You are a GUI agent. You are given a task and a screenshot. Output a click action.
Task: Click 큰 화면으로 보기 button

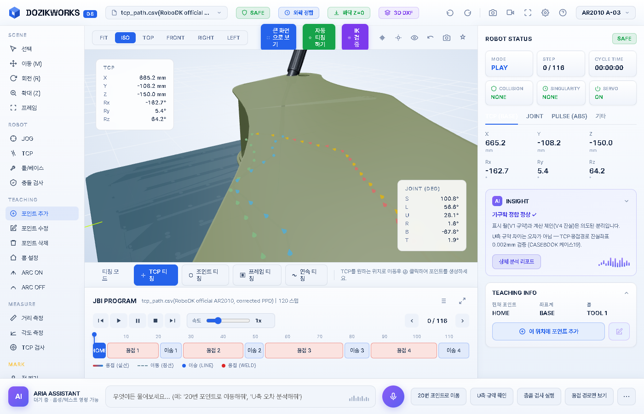click(278, 37)
